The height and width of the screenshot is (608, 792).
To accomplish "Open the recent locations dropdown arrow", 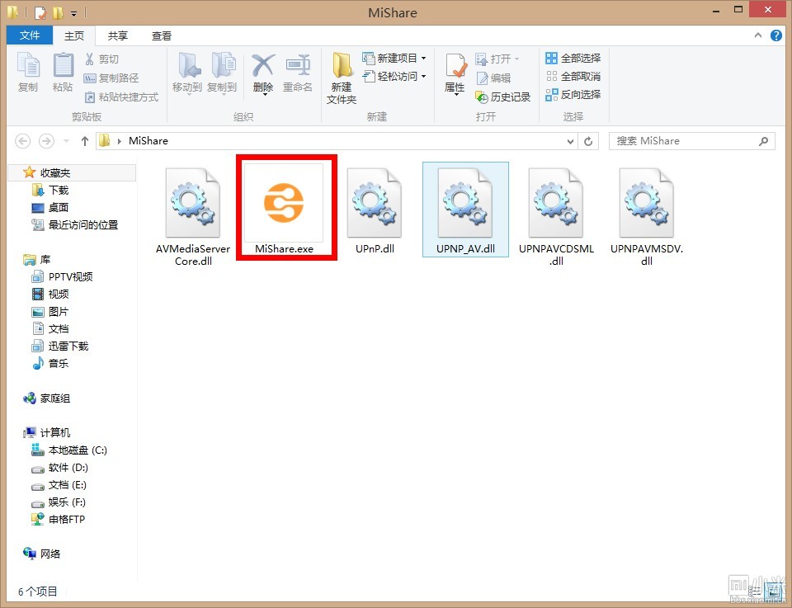I will click(66, 141).
